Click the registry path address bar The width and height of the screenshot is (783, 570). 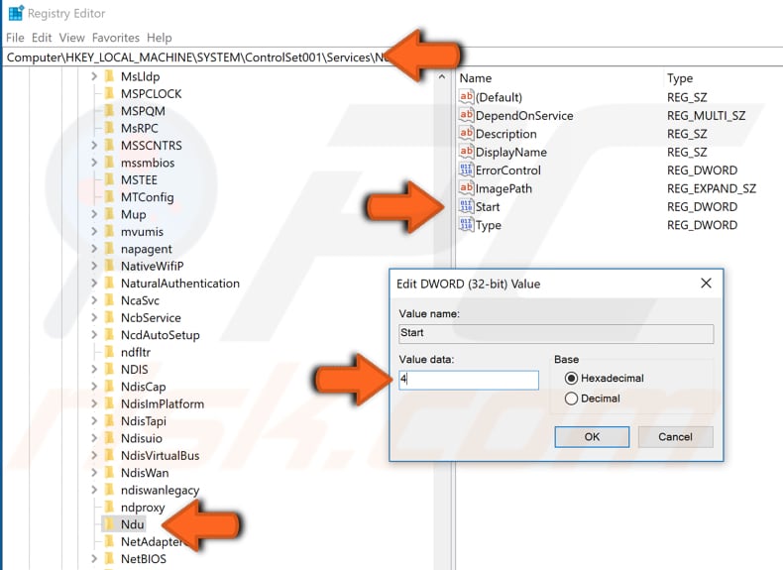(x=393, y=57)
